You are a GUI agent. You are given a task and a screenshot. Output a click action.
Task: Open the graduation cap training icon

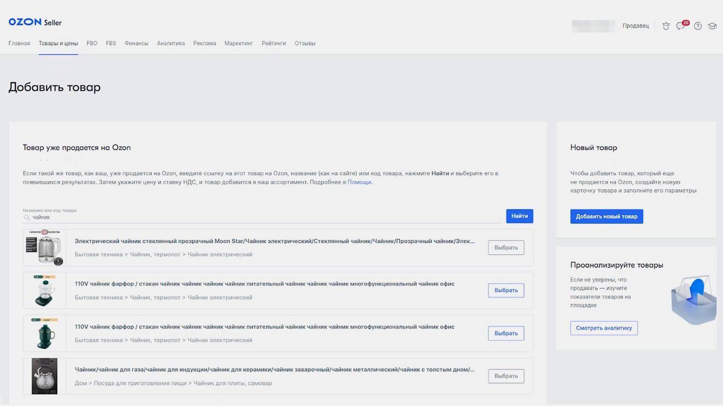pyautogui.click(x=712, y=26)
